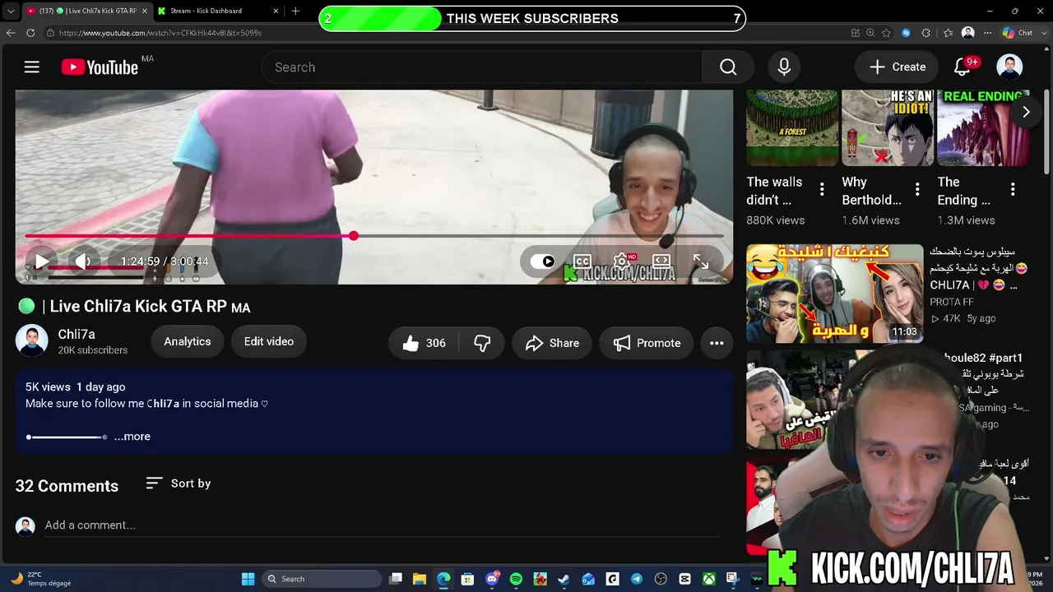
Task: Open options for 'The Ending...' video
Action: point(1013,190)
